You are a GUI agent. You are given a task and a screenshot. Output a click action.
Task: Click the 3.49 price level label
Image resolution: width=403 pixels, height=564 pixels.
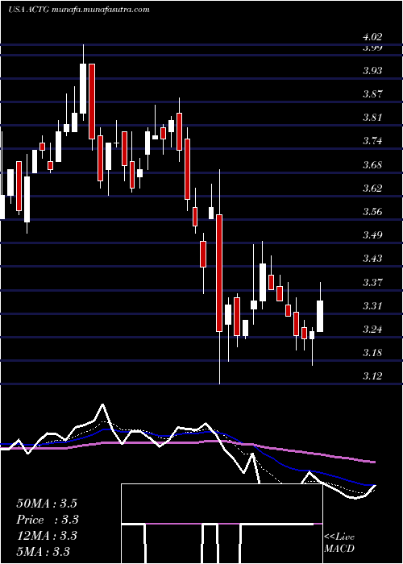pyautogui.click(x=372, y=235)
